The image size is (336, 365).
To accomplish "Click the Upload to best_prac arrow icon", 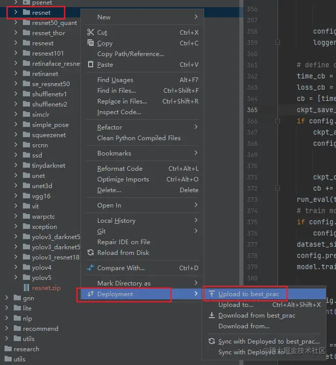I will click(212, 294).
